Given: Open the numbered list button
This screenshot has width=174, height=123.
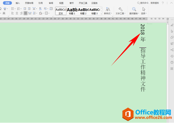Looking at the screenshot, I should (18, 9).
